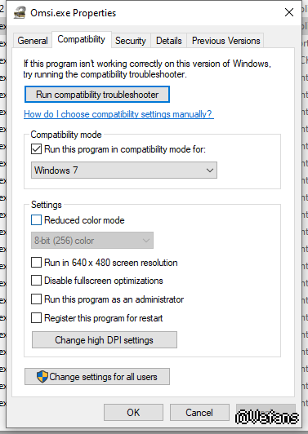The width and height of the screenshot is (308, 434).
Task: Uncheck Run this program in compatibility mode
Action: [36, 149]
